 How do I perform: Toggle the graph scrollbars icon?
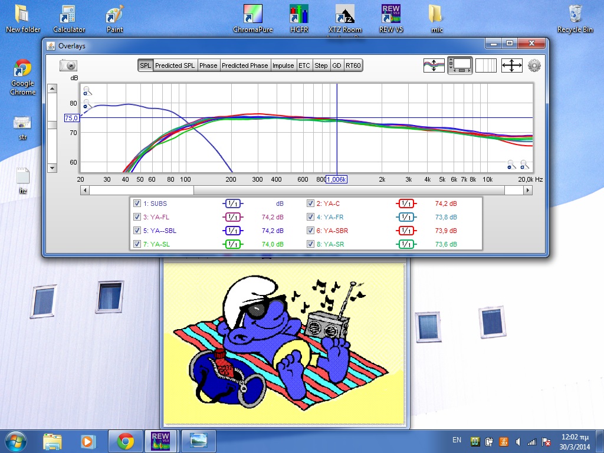[x=460, y=65]
